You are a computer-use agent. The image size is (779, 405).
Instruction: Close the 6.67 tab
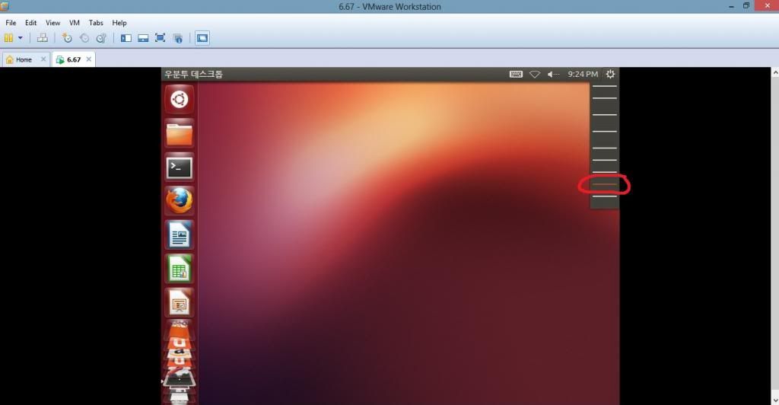(88, 59)
